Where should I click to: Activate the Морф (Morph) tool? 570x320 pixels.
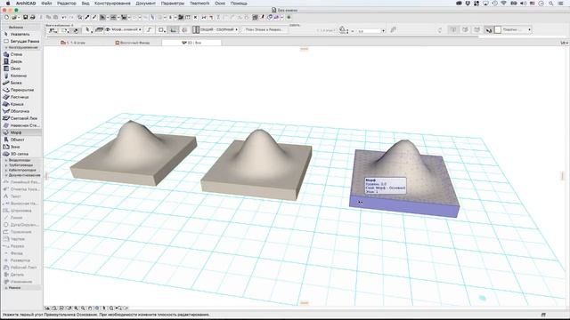(x=21, y=132)
